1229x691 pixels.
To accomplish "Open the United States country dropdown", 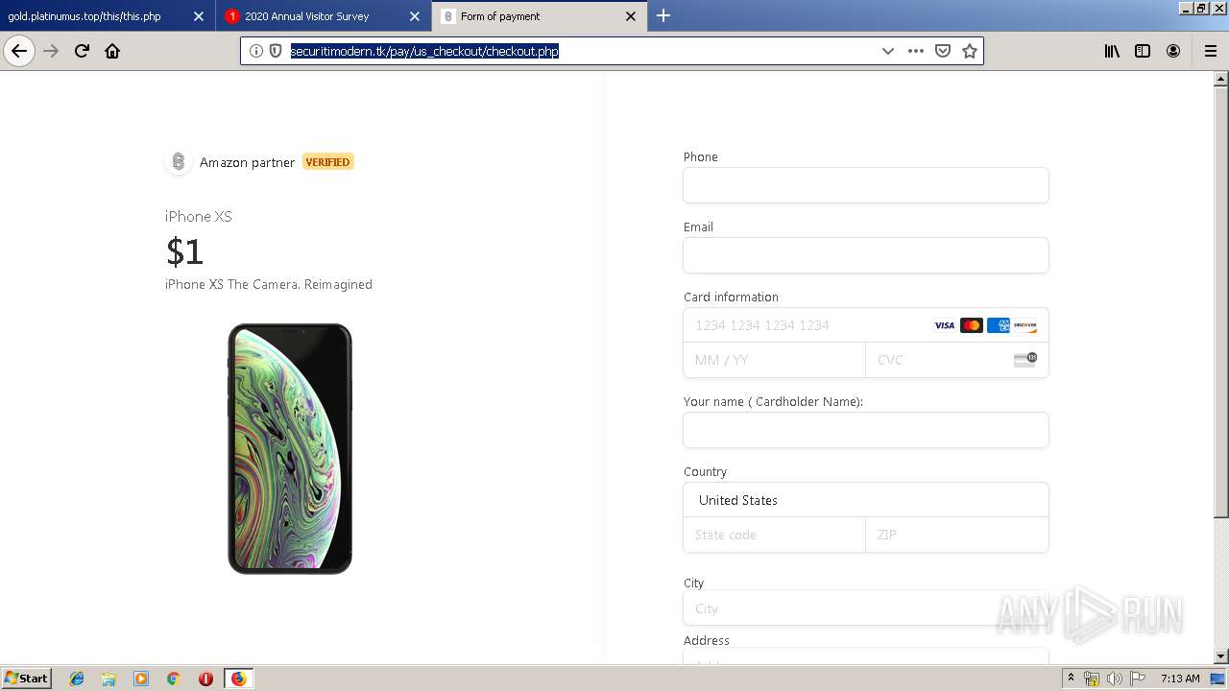I will 866,500.
